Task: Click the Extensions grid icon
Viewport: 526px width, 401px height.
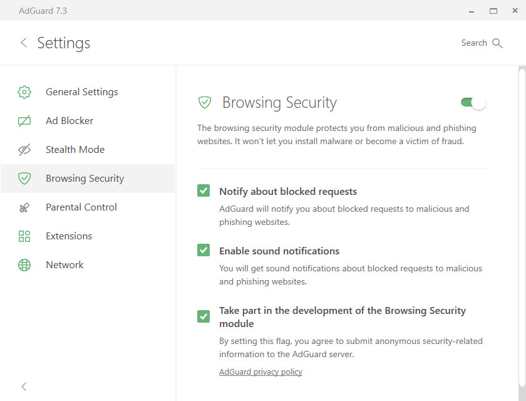Action: (24, 236)
